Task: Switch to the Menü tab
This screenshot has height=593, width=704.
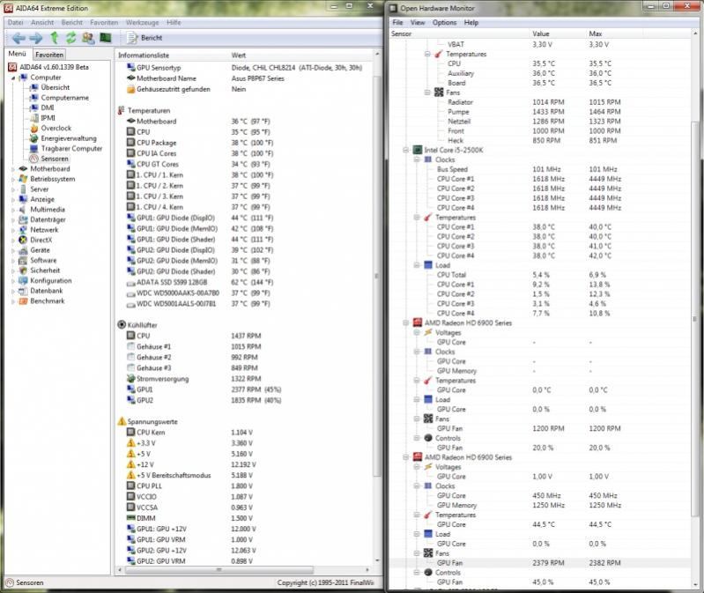Action: click(x=18, y=54)
